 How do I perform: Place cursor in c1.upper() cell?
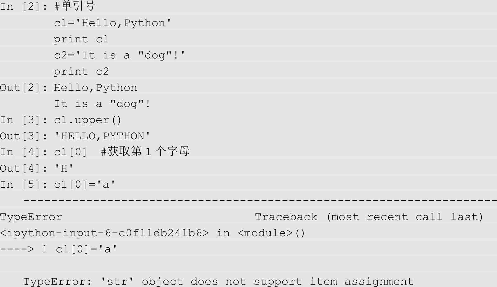tap(88, 120)
